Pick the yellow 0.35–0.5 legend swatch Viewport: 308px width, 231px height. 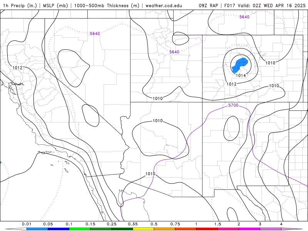pos(143,229)
